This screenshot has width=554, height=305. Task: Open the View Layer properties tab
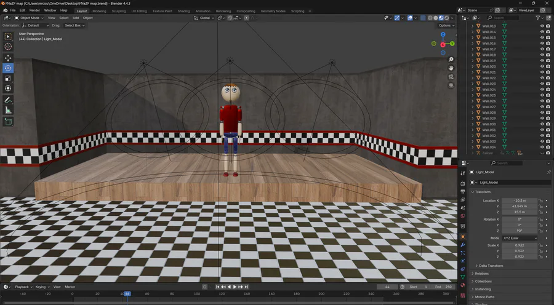coord(463,200)
